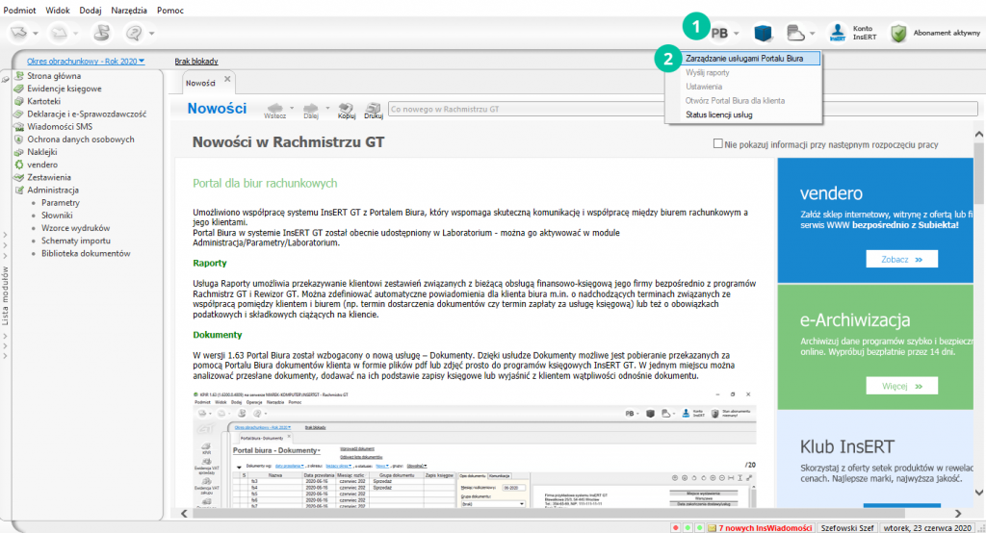Open the Podmiot menu

(19, 10)
